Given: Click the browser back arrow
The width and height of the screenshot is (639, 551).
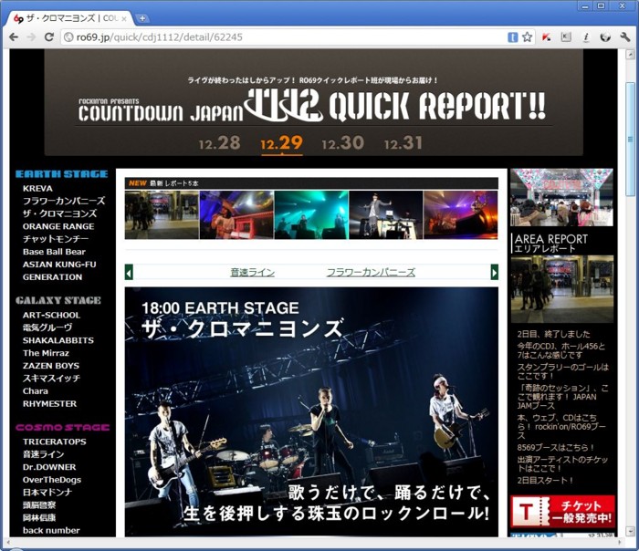Looking at the screenshot, I should (14, 37).
